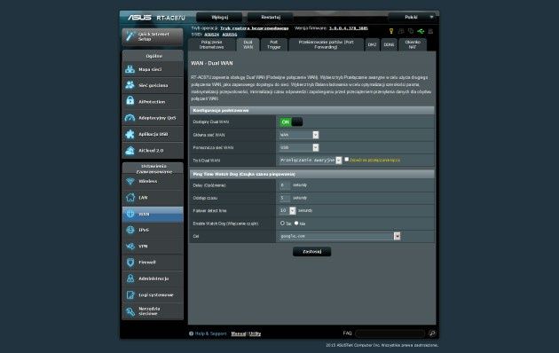Open the Aplikacja USB page
This screenshot has height=353, width=559.
[x=153, y=134]
